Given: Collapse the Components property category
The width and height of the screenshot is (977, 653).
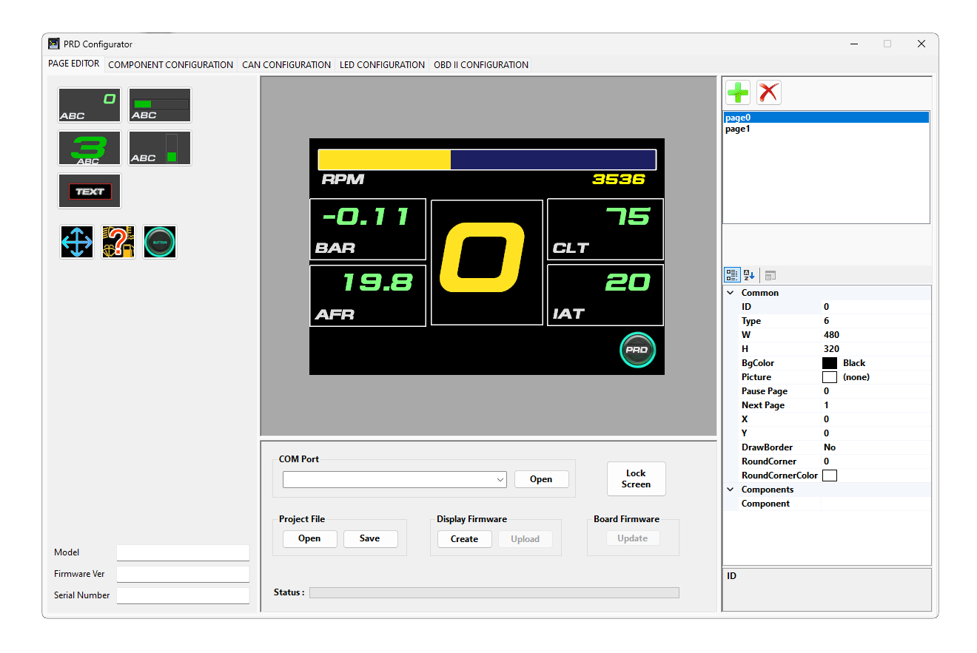Looking at the screenshot, I should [x=731, y=490].
